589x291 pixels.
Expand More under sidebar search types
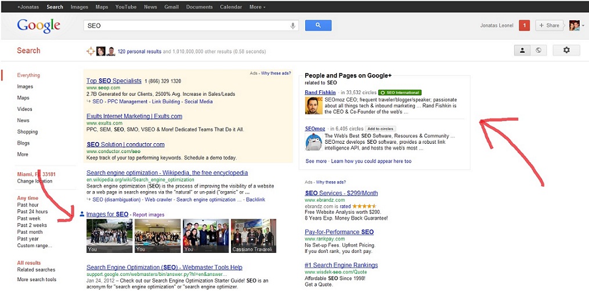click(23, 154)
